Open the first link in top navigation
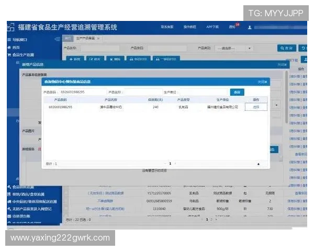The width and height of the screenshot is (314, 251). (x=167, y=27)
